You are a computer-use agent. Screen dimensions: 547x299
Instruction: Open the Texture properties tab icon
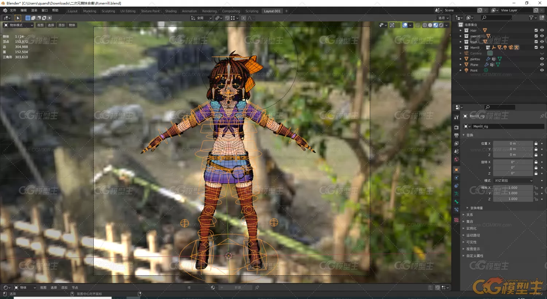pos(456,220)
